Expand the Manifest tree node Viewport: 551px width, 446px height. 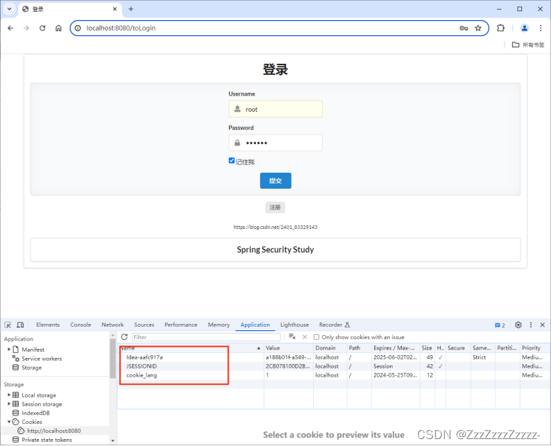click(x=9, y=350)
